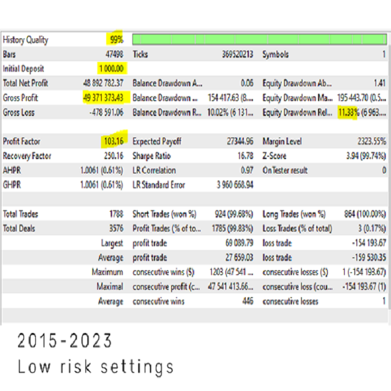Click Sharpe Ratio value 16.78
391x391 pixels.
point(246,156)
